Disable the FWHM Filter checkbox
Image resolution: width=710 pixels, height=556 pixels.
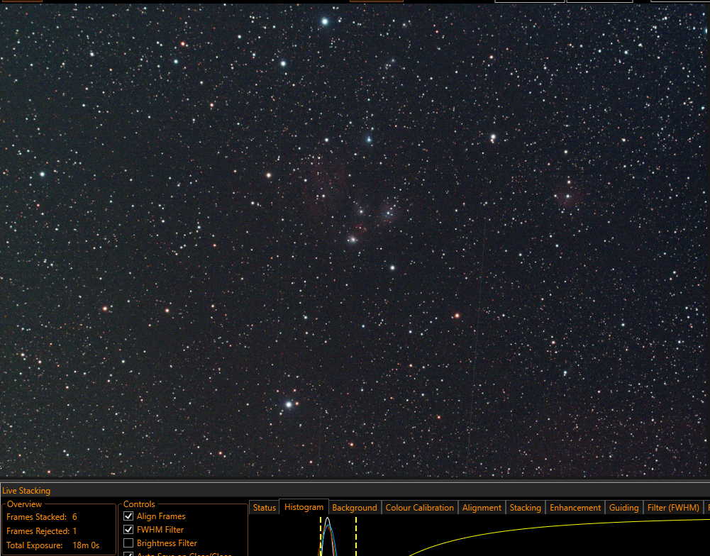coord(128,529)
